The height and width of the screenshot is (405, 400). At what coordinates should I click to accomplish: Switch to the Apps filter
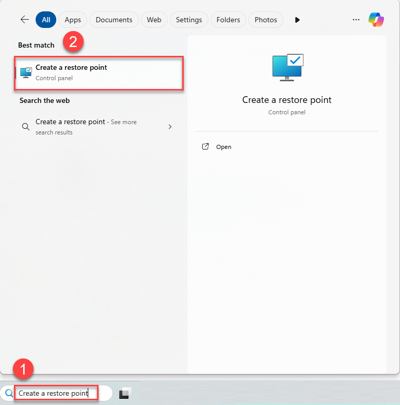[73, 20]
